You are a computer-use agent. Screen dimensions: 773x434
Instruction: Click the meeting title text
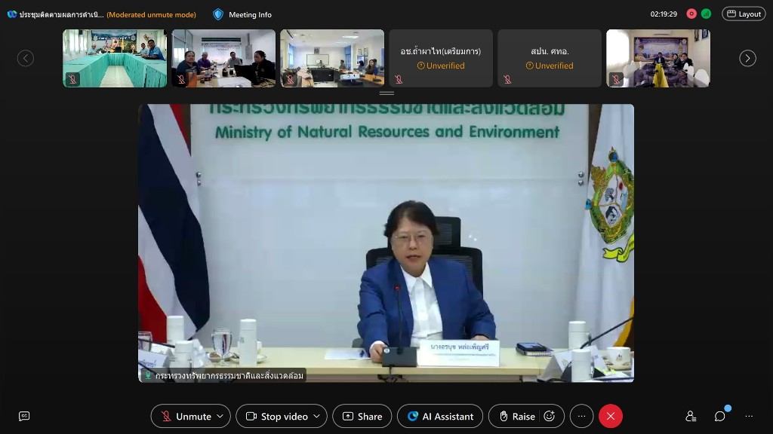62,15
